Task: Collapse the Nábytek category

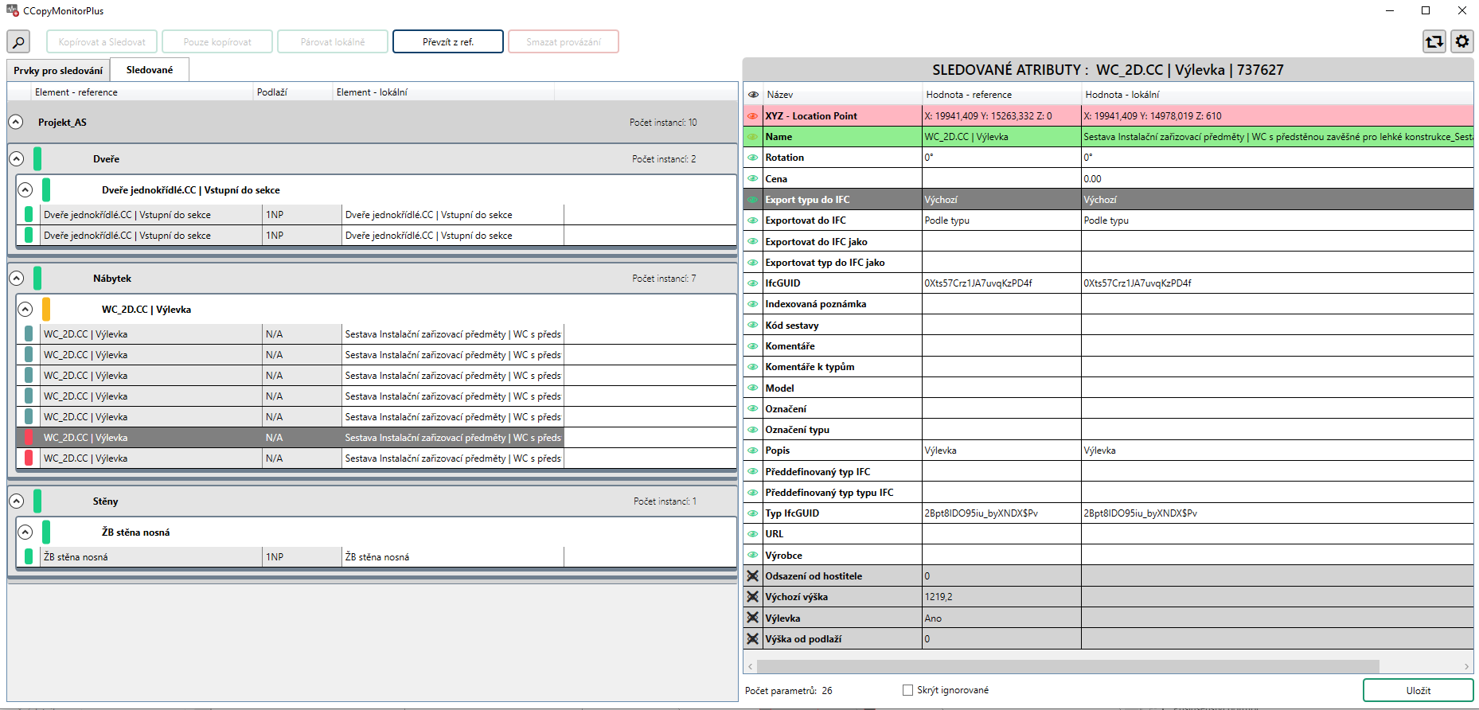Action: click(x=16, y=279)
